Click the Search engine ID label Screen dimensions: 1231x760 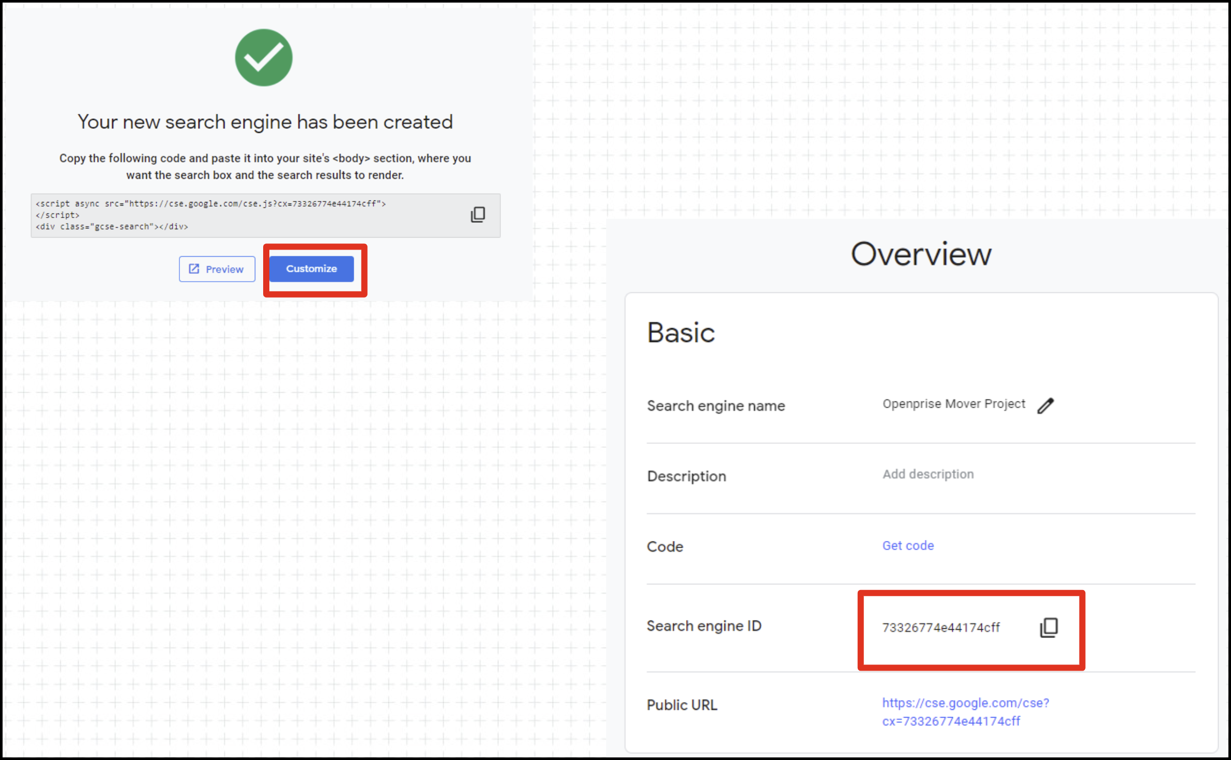click(704, 626)
